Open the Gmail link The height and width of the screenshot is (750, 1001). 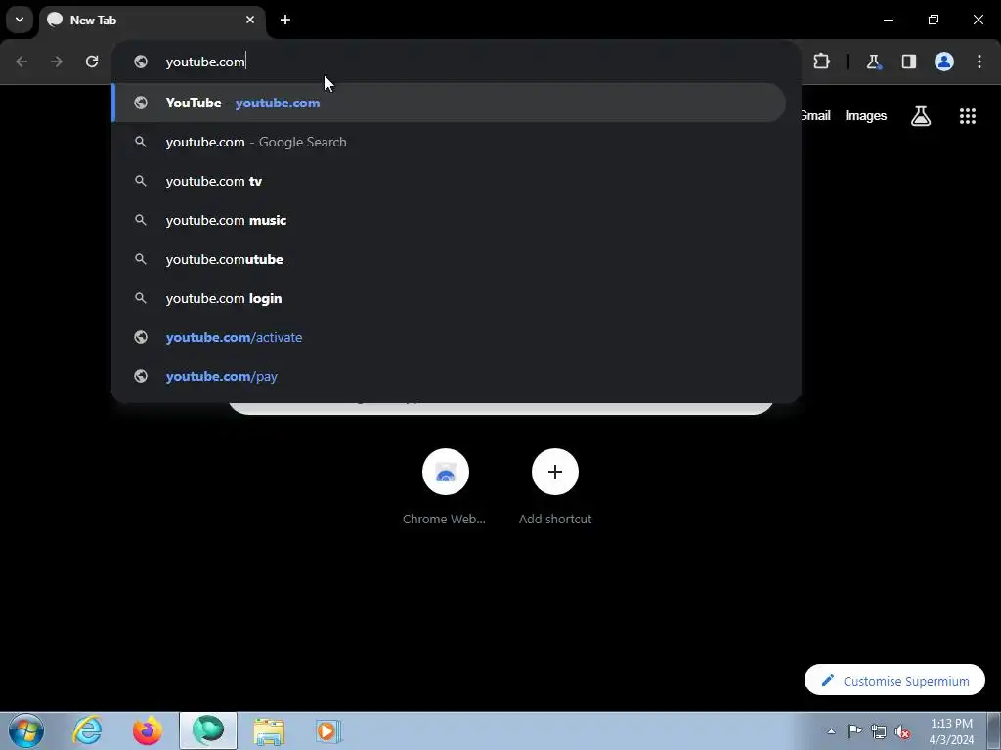(x=816, y=115)
